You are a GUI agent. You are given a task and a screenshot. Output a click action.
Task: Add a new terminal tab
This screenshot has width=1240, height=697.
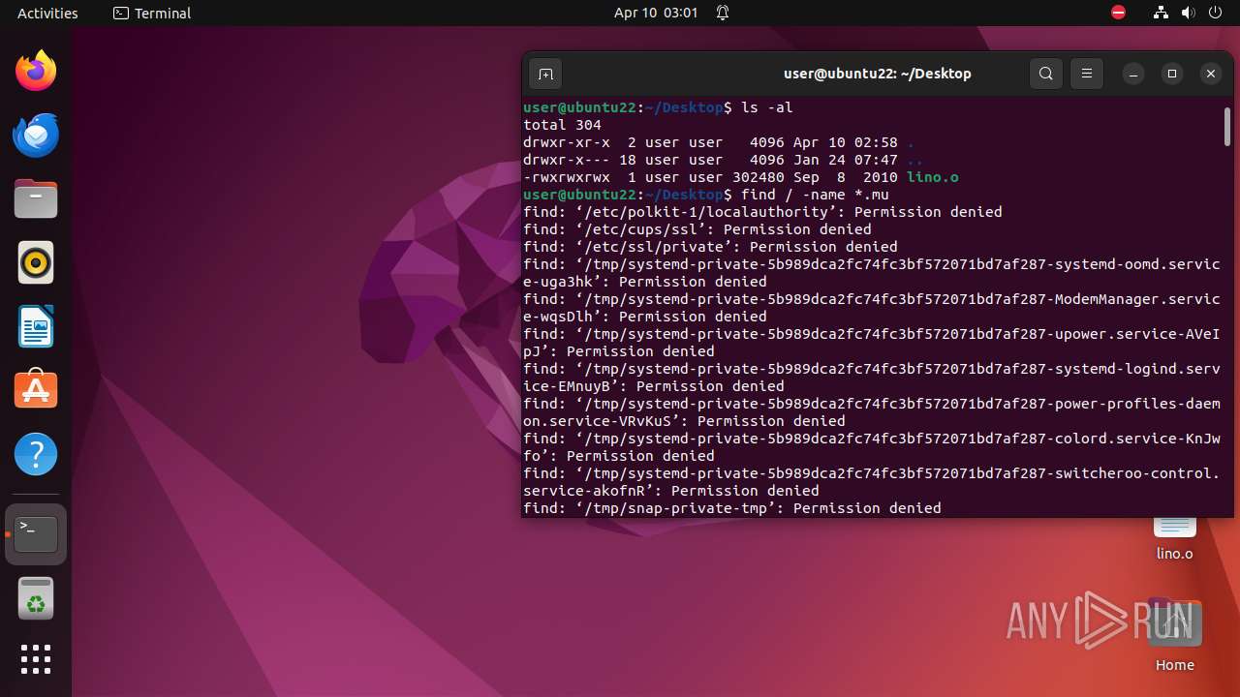click(545, 74)
